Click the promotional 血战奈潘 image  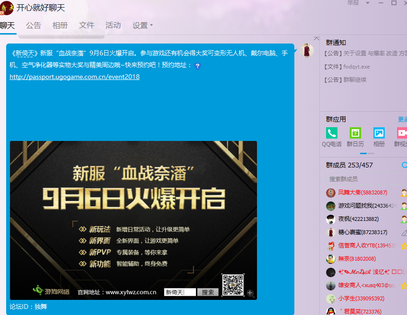(x=133, y=220)
